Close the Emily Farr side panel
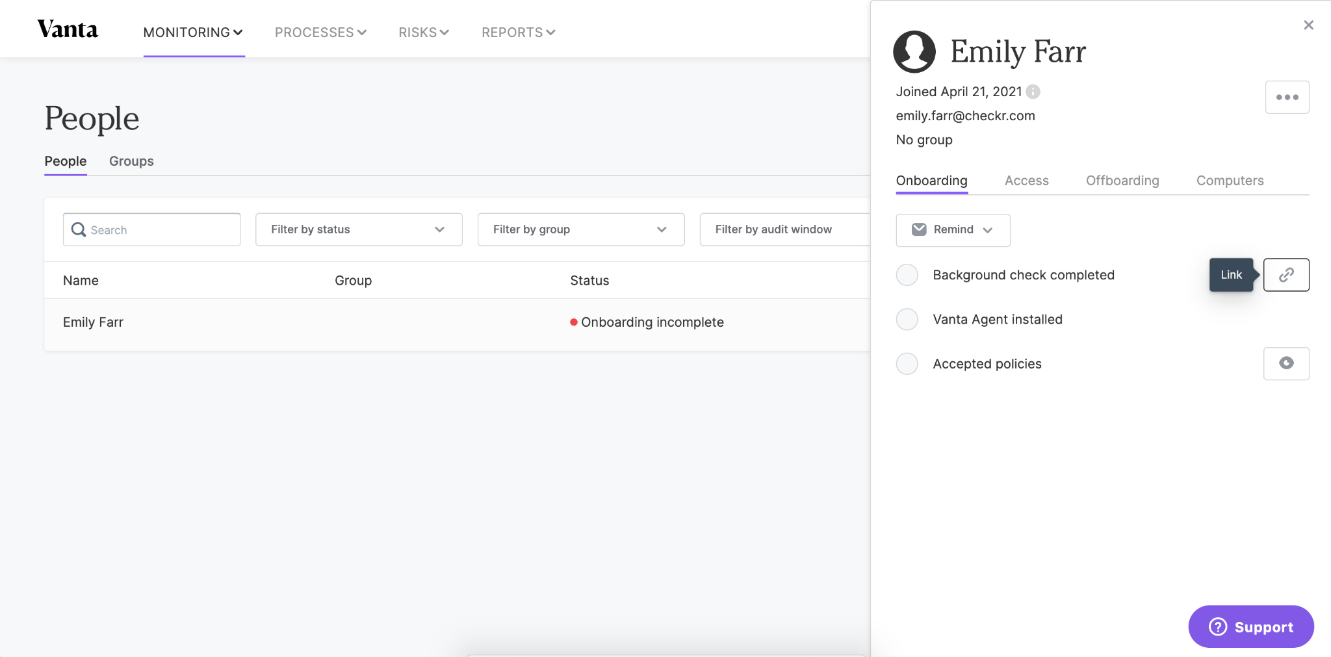The image size is (1331, 657). click(x=1308, y=25)
